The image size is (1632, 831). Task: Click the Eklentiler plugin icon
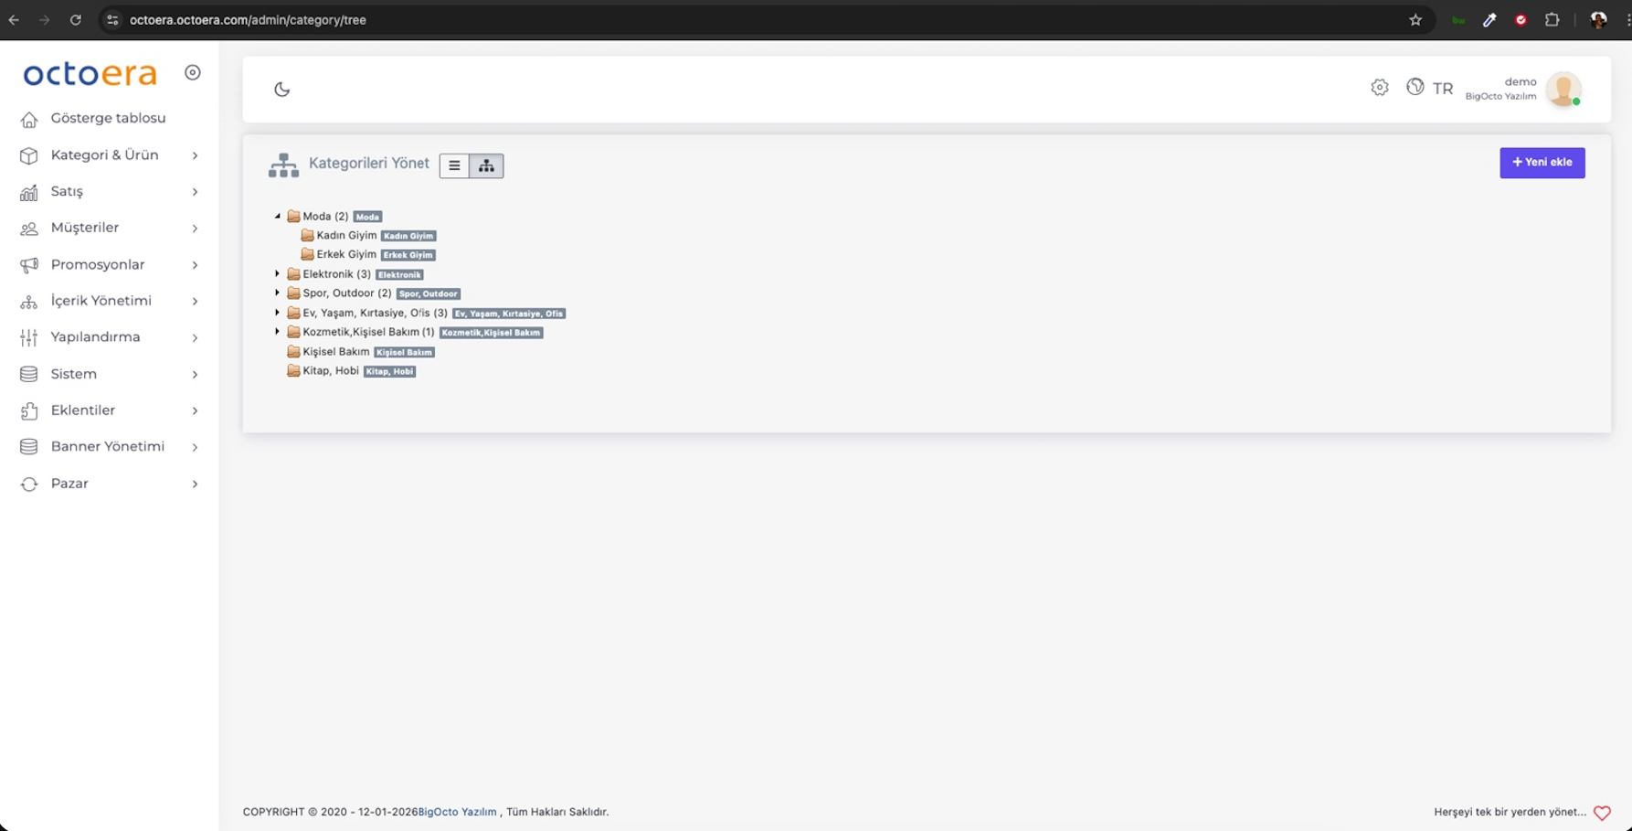(29, 410)
